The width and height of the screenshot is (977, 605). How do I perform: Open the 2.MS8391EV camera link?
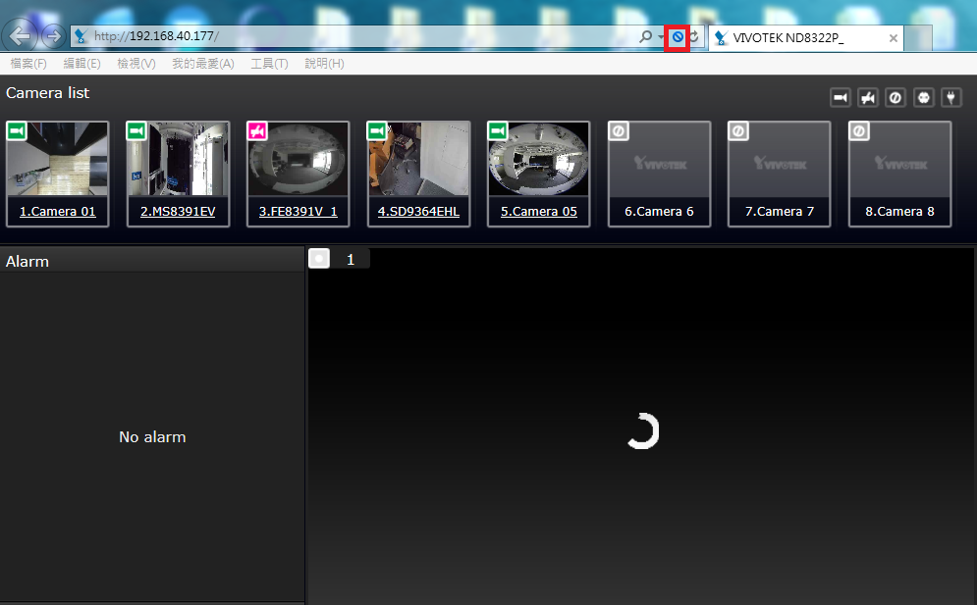[178, 211]
